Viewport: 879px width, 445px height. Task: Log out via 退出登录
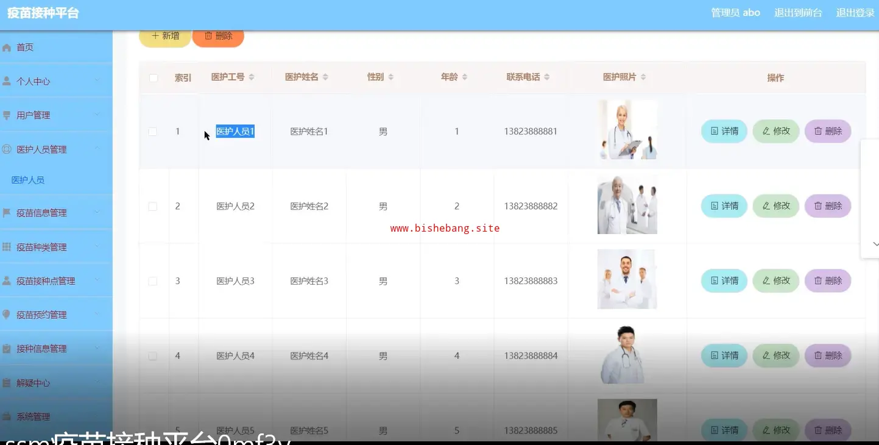pos(855,13)
